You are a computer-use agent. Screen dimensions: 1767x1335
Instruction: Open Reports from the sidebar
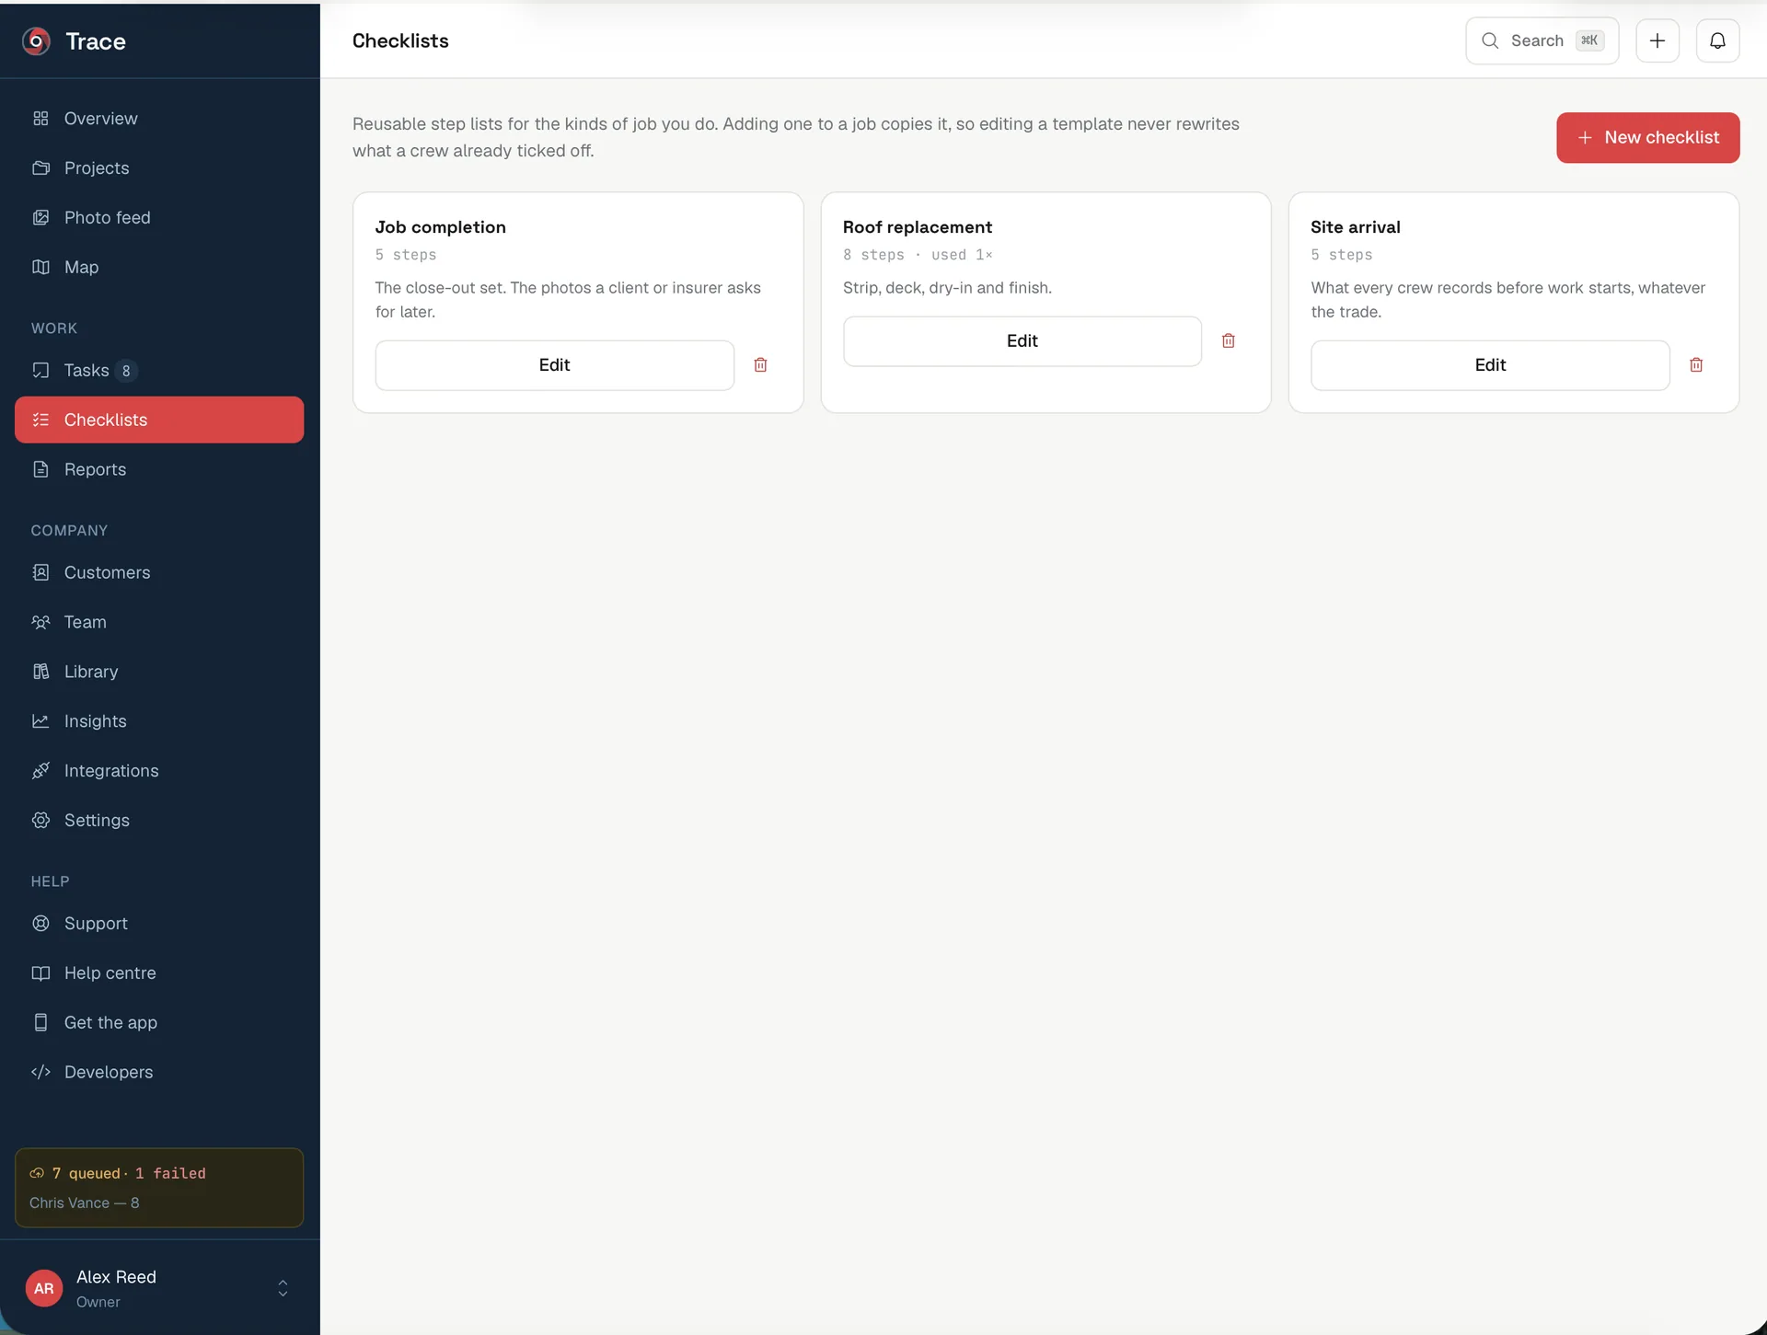pyautogui.click(x=159, y=470)
